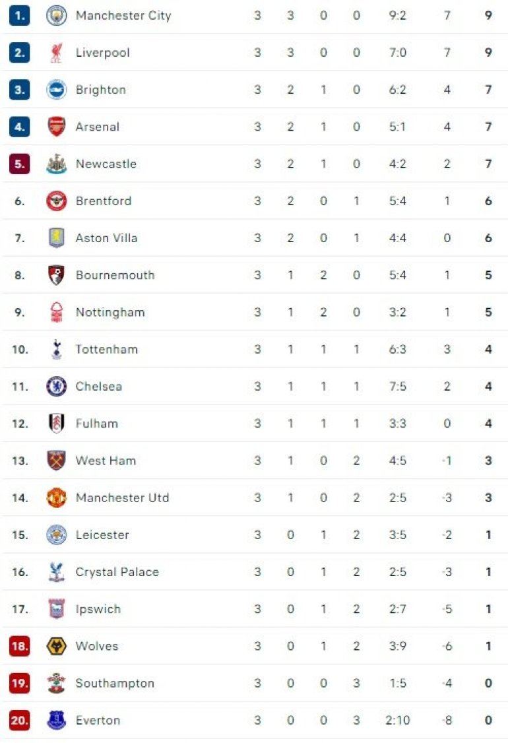Click the Everton club crest icon
The width and height of the screenshot is (508, 743).
[57, 721]
